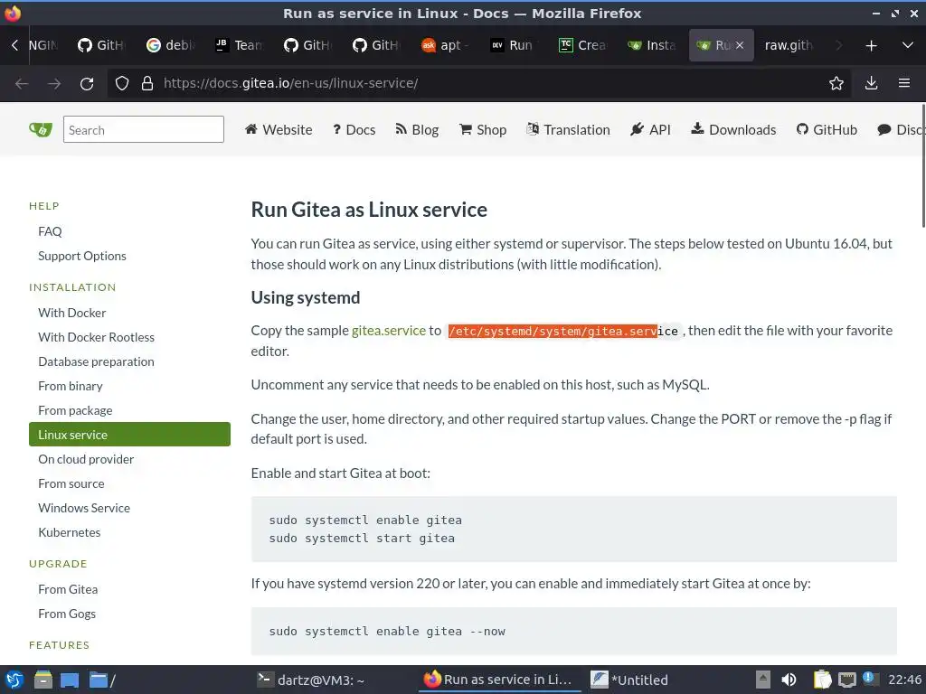Click the 22:46 taskbar clock
The image size is (926, 694).
tap(904, 680)
